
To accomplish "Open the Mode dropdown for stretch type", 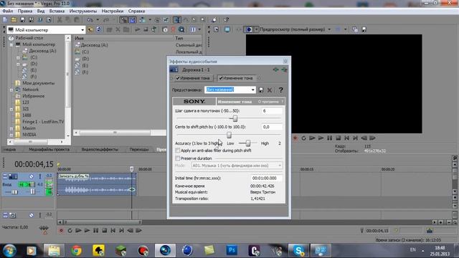I will click(x=280, y=166).
